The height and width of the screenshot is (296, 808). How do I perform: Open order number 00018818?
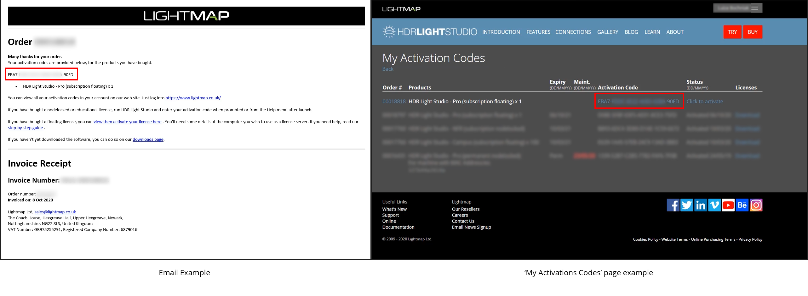(x=394, y=101)
